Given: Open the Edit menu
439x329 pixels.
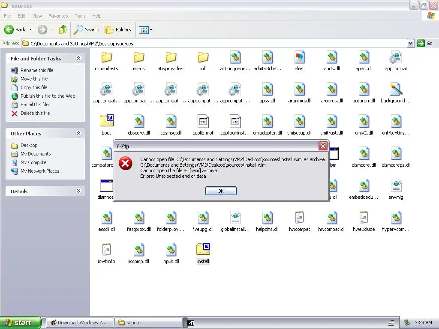Looking at the screenshot, I should pyautogui.click(x=21, y=16).
